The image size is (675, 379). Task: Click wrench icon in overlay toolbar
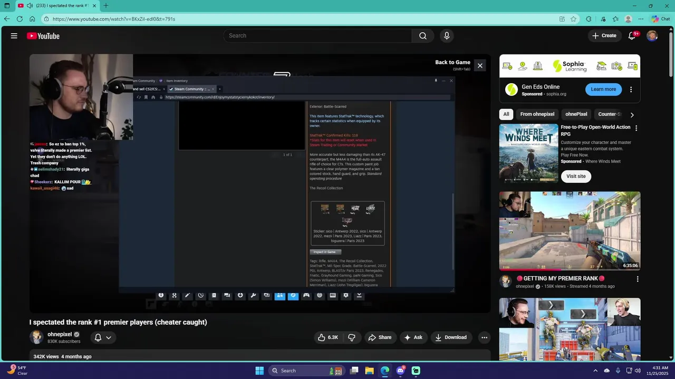point(253,295)
